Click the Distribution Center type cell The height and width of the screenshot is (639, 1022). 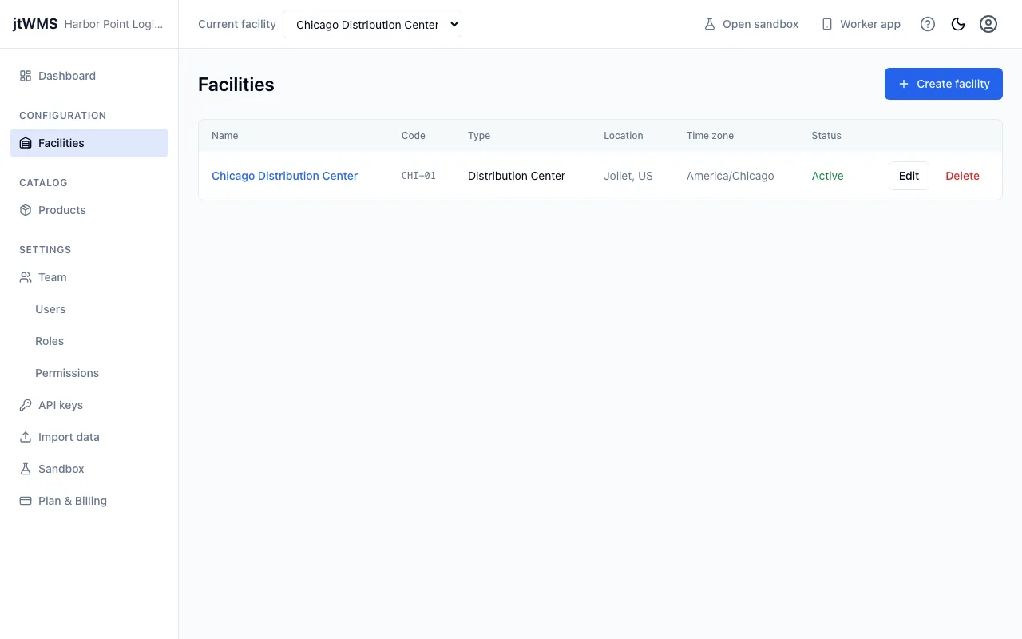click(x=517, y=176)
